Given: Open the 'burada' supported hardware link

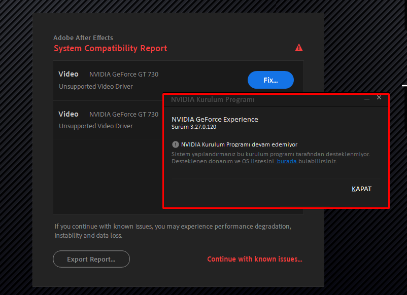Looking at the screenshot, I should point(287,161).
